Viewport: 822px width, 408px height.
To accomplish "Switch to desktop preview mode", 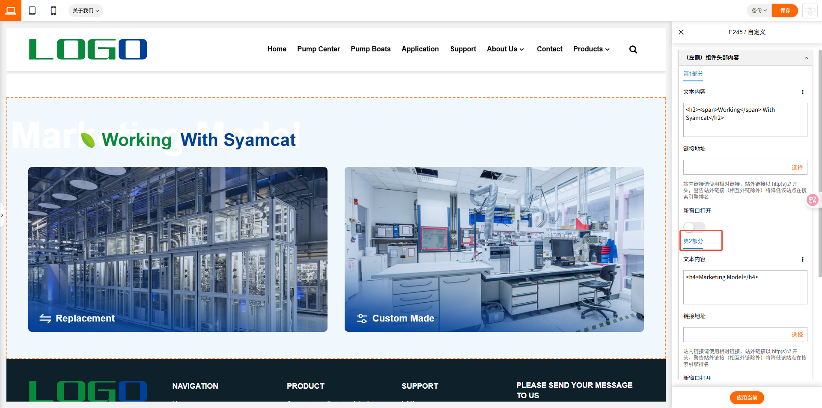I will click(11, 10).
